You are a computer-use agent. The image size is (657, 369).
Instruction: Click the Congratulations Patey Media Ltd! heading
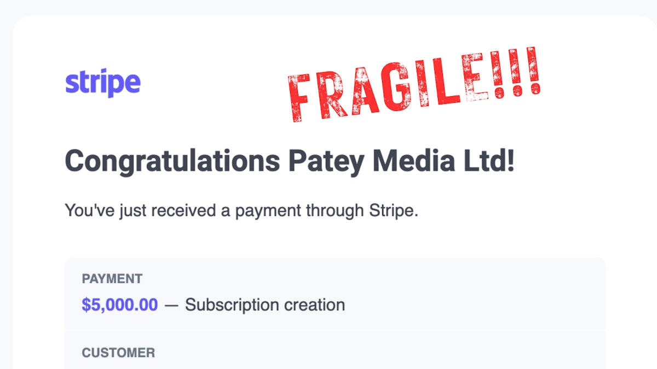[x=290, y=161]
